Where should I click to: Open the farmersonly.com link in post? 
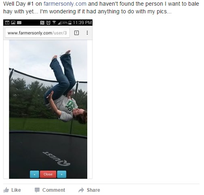pyautogui.click(x=65, y=4)
